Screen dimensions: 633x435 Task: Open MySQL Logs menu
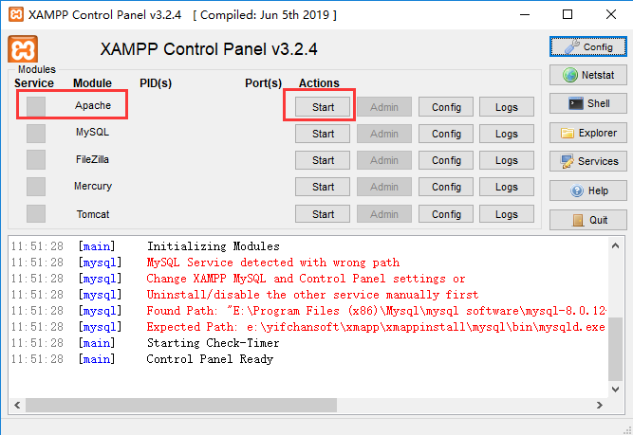(507, 134)
